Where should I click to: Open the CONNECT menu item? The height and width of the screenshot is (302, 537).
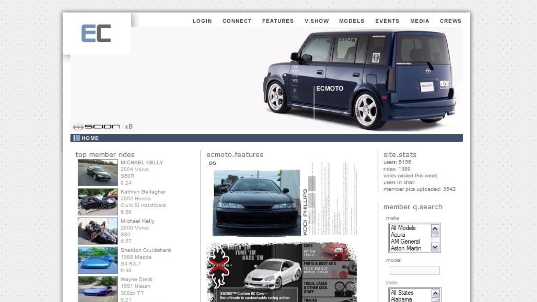pyautogui.click(x=237, y=21)
